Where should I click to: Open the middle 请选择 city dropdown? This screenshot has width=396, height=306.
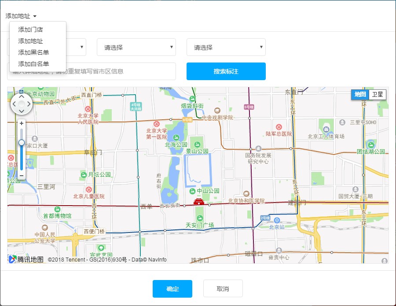pyautogui.click(x=136, y=47)
